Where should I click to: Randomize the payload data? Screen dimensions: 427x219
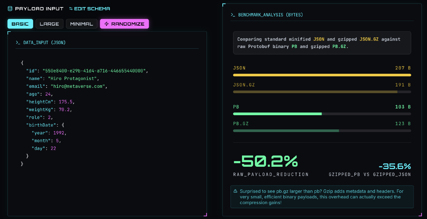tap(124, 24)
